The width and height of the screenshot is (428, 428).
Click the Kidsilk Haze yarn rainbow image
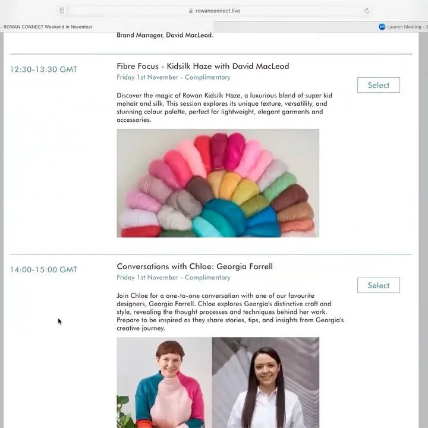(x=218, y=183)
